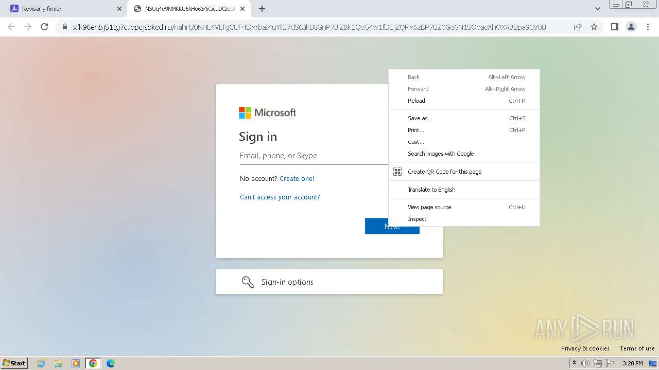Choose Inspect from the context menu
Screen dimensions: 659x370
pos(464,219)
